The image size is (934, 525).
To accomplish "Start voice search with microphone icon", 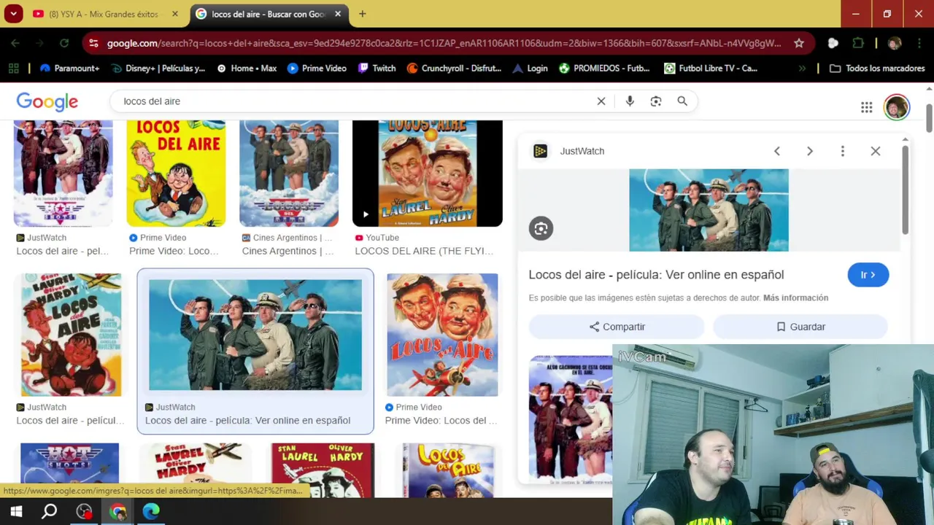I will pos(630,101).
